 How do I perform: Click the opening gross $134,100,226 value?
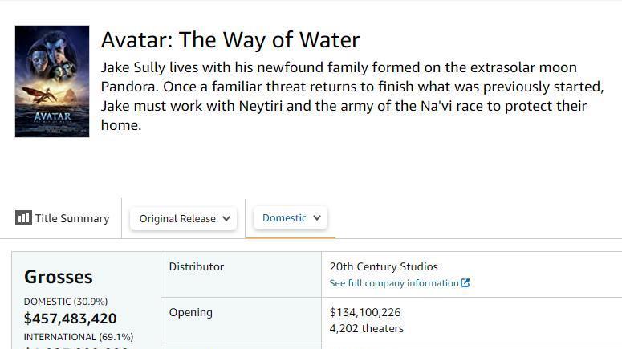click(365, 312)
